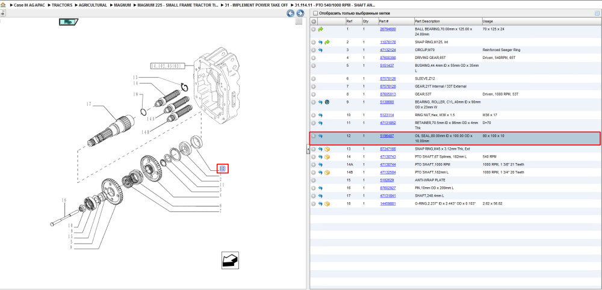Toggle the grey select circle on row 5
Image resolution: width=602 pixels, height=290 pixels.
point(314,66)
